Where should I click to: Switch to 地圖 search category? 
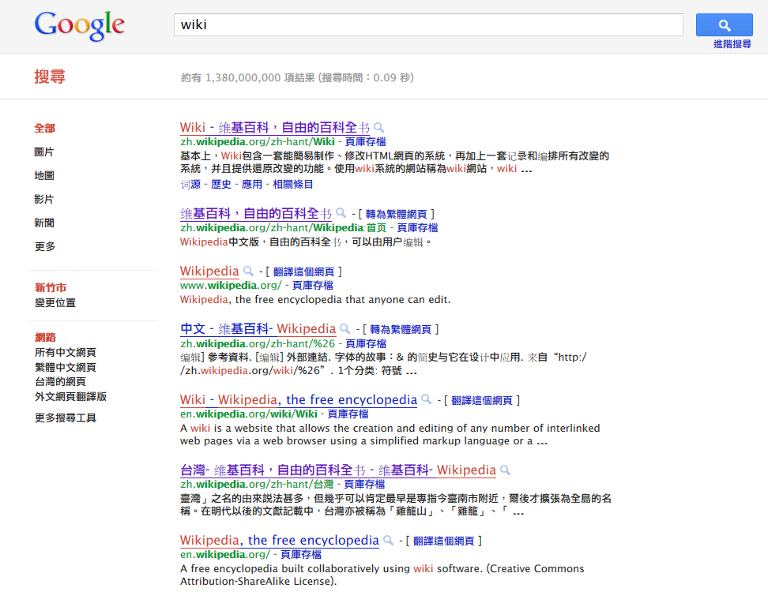click(x=45, y=175)
